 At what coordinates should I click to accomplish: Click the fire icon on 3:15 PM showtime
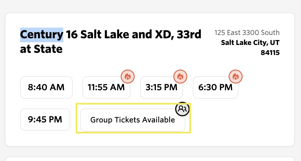(180, 76)
